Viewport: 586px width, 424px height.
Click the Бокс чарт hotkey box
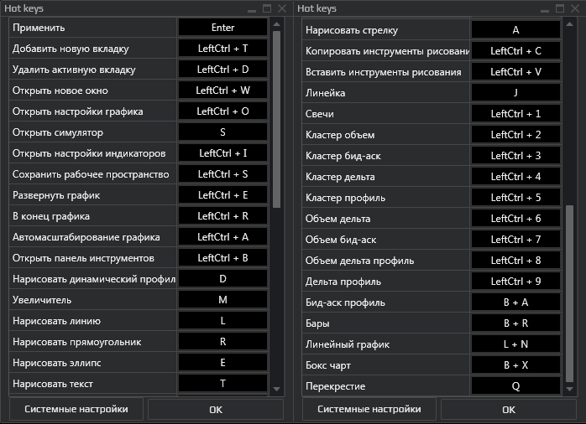(x=515, y=365)
